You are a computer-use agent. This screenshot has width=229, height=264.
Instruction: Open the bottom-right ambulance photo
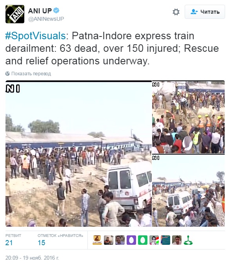coord(189,190)
